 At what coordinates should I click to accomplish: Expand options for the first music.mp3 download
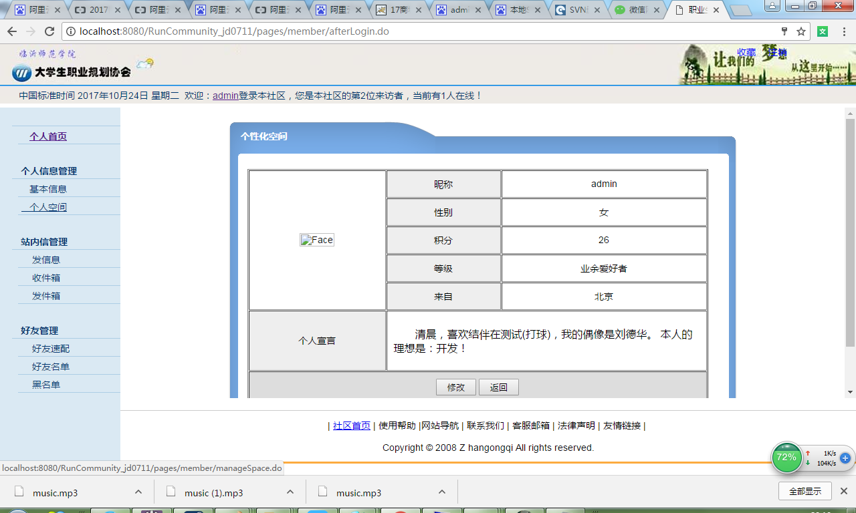coord(138,491)
